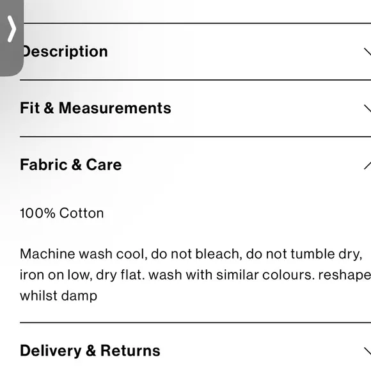371x371 pixels.
Task: Expand Fit & Measurements with its chevron
Action: 367,108
